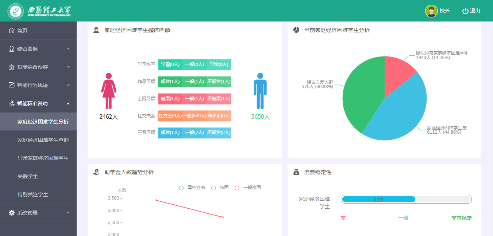Open 异常家庭经济困难学生 submenu item

tap(43, 158)
